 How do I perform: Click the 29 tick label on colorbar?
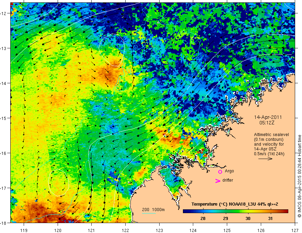tap(225, 218)
